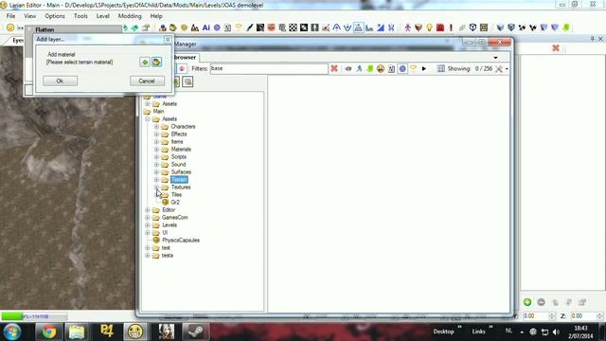Screen dimensions: 606x341
Task: Open the Level menu
Action: pos(103,16)
